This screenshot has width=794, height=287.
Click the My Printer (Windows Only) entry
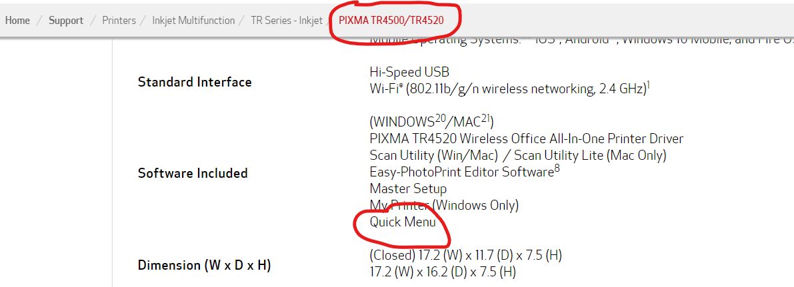point(444,205)
